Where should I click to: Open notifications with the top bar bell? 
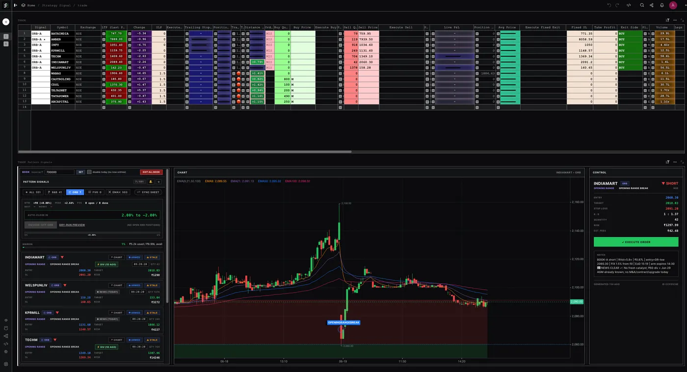pyautogui.click(x=662, y=5)
